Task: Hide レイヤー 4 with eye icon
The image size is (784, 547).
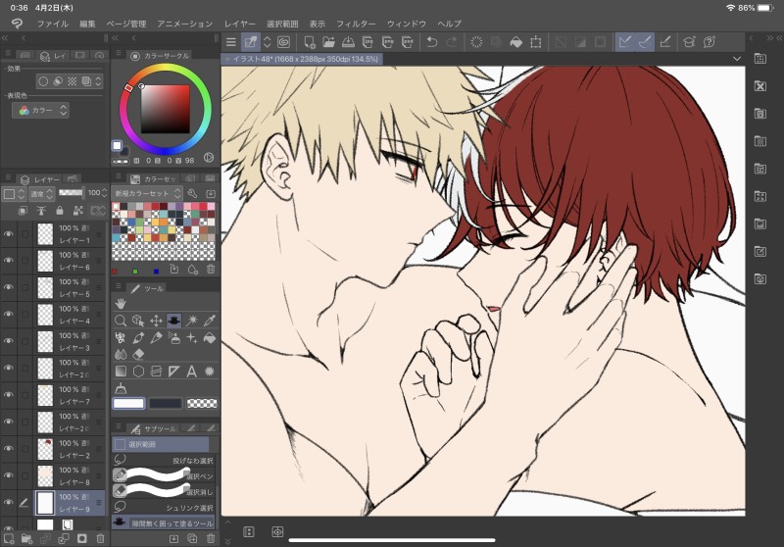Action: 9,314
